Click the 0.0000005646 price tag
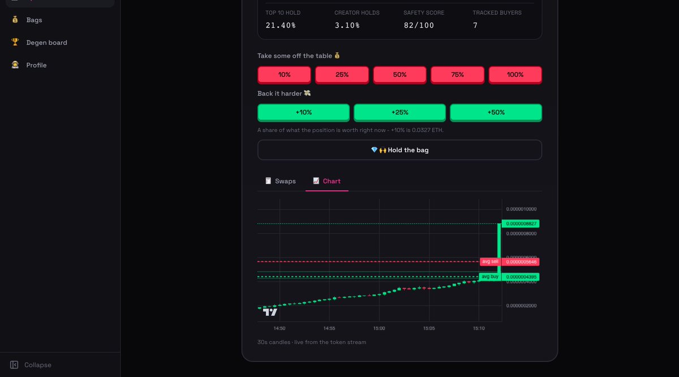The width and height of the screenshot is (679, 377). [521, 262]
